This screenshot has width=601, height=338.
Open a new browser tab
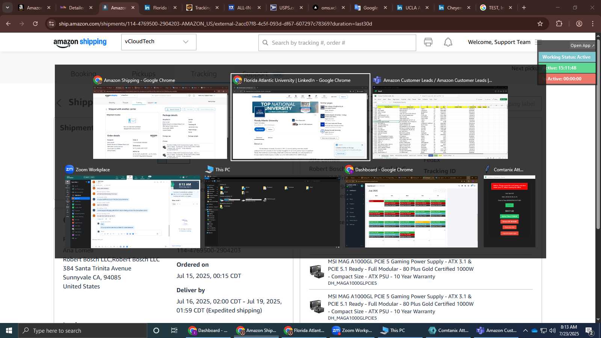pos(524,8)
